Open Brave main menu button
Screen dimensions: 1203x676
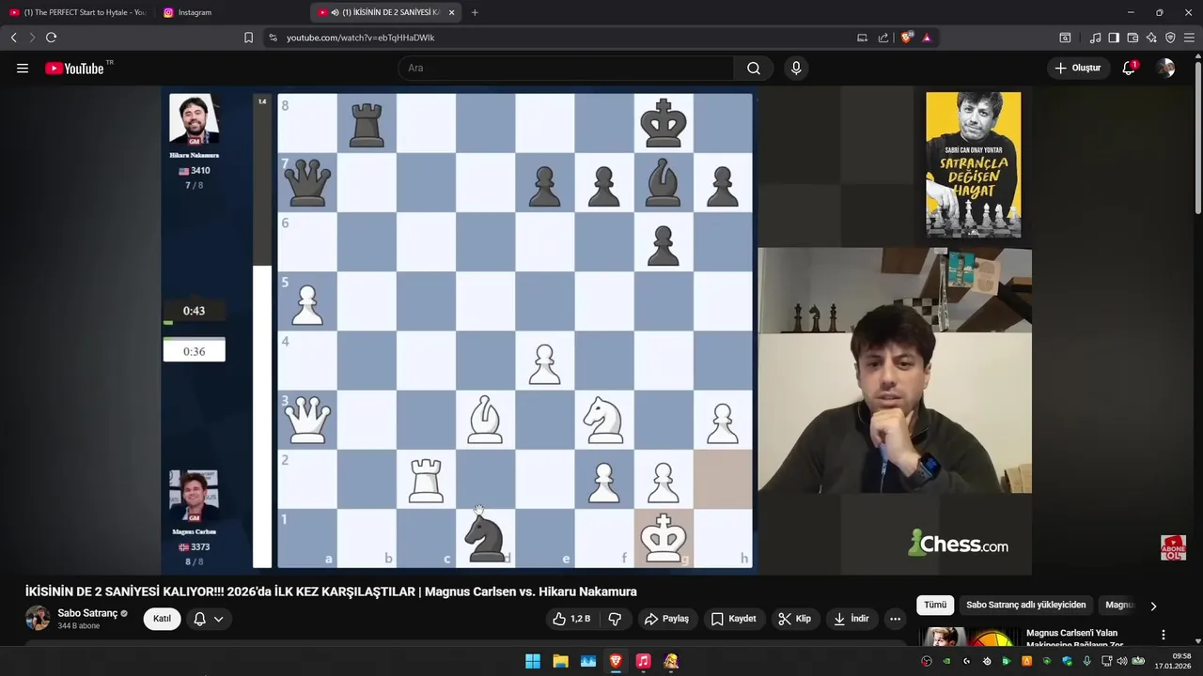(x=1190, y=38)
